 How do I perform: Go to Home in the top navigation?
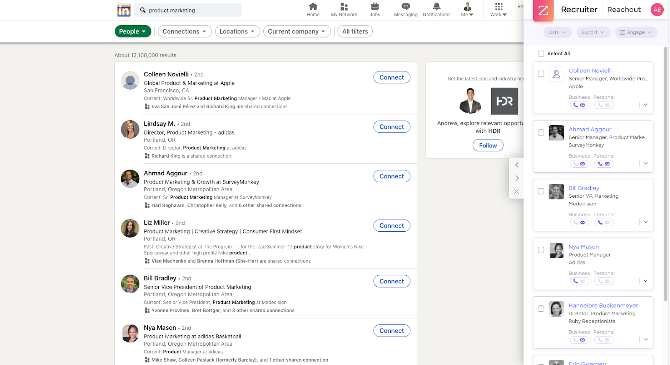click(x=313, y=10)
